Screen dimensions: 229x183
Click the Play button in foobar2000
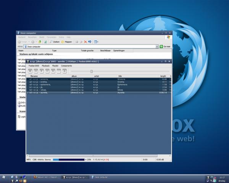point(42,71)
